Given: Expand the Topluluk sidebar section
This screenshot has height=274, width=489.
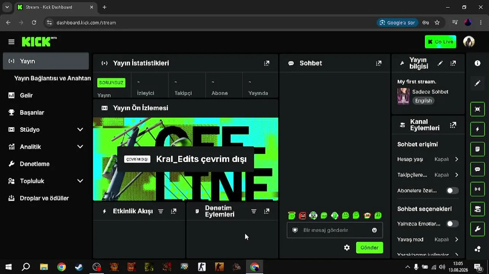Looking at the screenshot, I should [80, 181].
